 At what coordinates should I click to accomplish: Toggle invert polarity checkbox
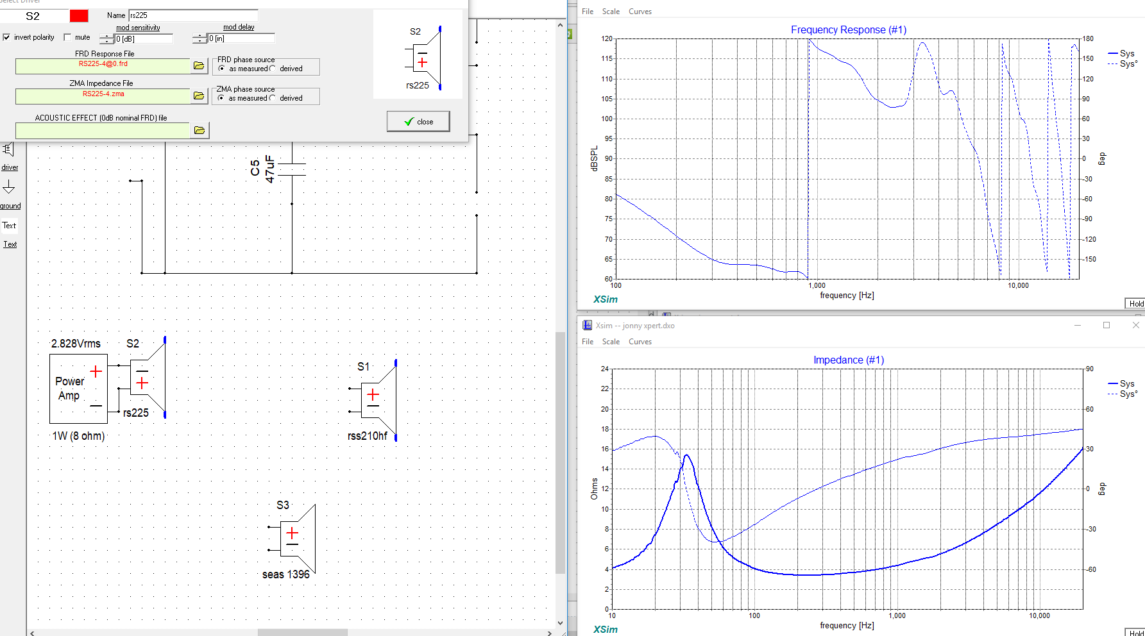(6, 37)
